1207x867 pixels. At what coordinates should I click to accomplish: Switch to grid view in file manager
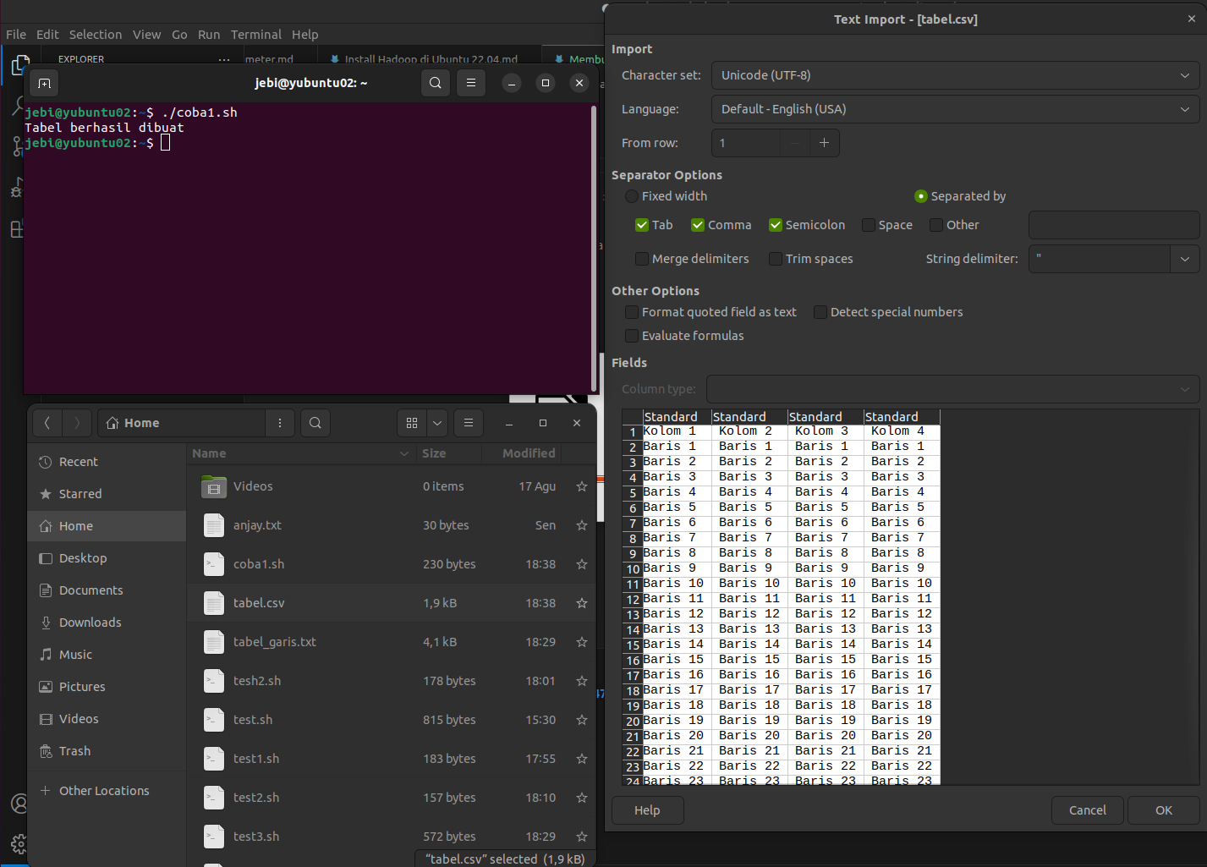(412, 423)
